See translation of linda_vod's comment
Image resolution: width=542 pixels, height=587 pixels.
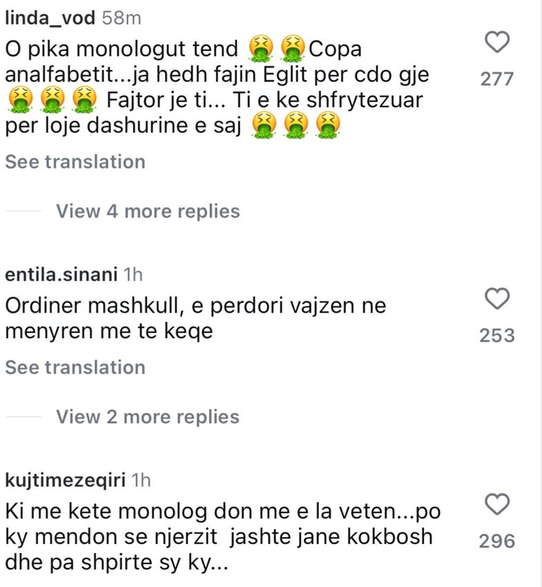coord(75,162)
